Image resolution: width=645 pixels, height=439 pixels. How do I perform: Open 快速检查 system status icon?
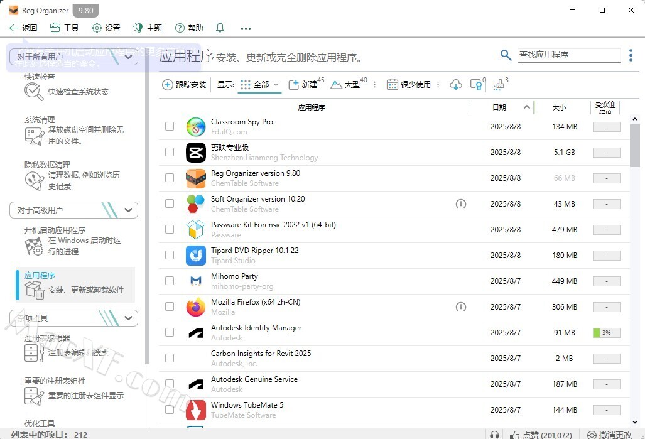coord(34,91)
